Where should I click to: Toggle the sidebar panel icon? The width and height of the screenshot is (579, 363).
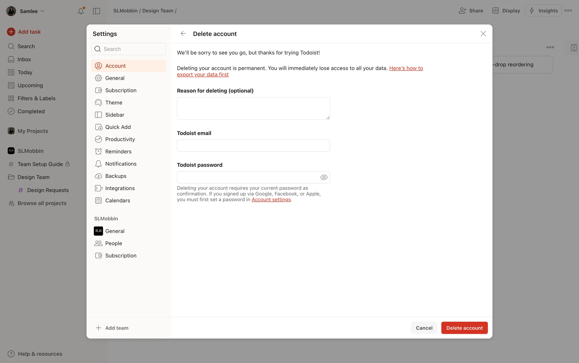point(96,11)
